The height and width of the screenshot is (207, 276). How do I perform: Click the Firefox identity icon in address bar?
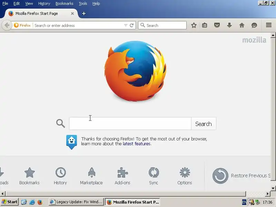click(x=22, y=25)
